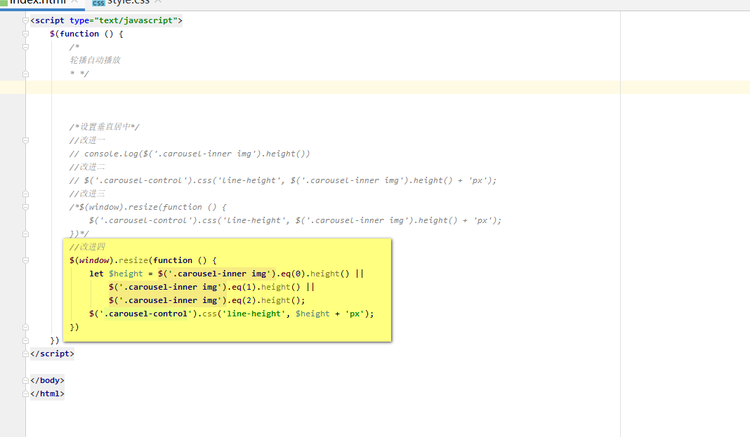The image size is (750, 437).
Task: Click the text/javascript attribute value
Action: pyautogui.click(x=136, y=20)
